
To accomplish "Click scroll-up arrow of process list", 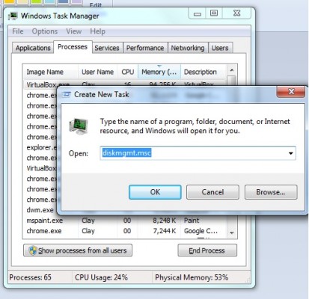I will 232,70.
